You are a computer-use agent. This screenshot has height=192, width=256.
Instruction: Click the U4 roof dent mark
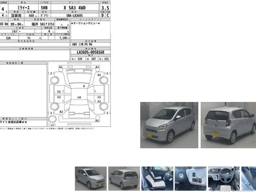tap(79, 97)
